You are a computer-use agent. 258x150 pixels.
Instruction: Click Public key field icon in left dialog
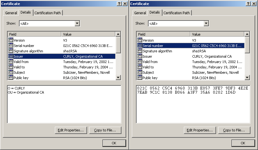click(11, 78)
